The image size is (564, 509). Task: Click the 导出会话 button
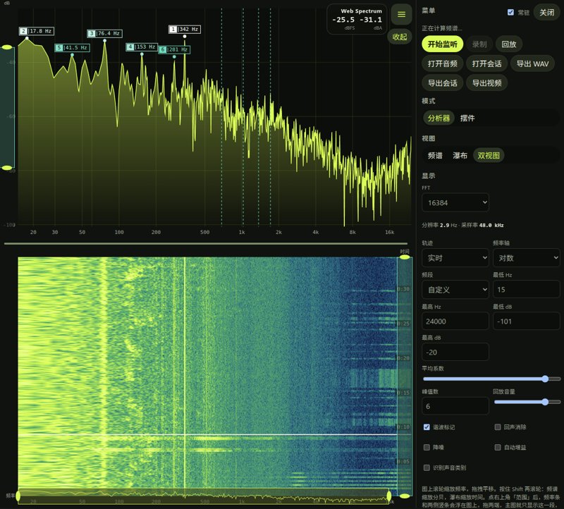443,83
